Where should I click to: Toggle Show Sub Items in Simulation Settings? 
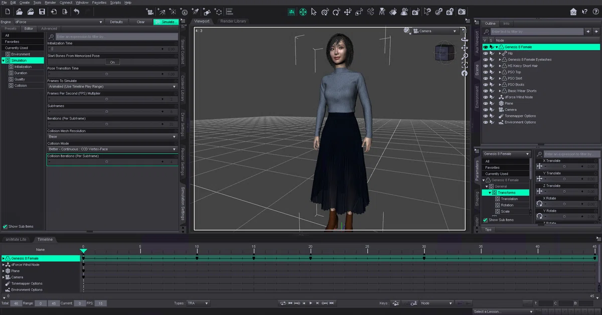coord(5,226)
